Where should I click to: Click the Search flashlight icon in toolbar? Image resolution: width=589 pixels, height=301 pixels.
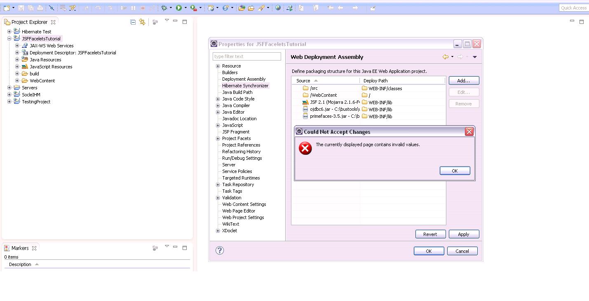click(261, 8)
